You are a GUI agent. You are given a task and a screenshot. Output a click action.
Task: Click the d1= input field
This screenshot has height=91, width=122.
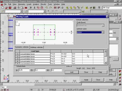[40, 70]
